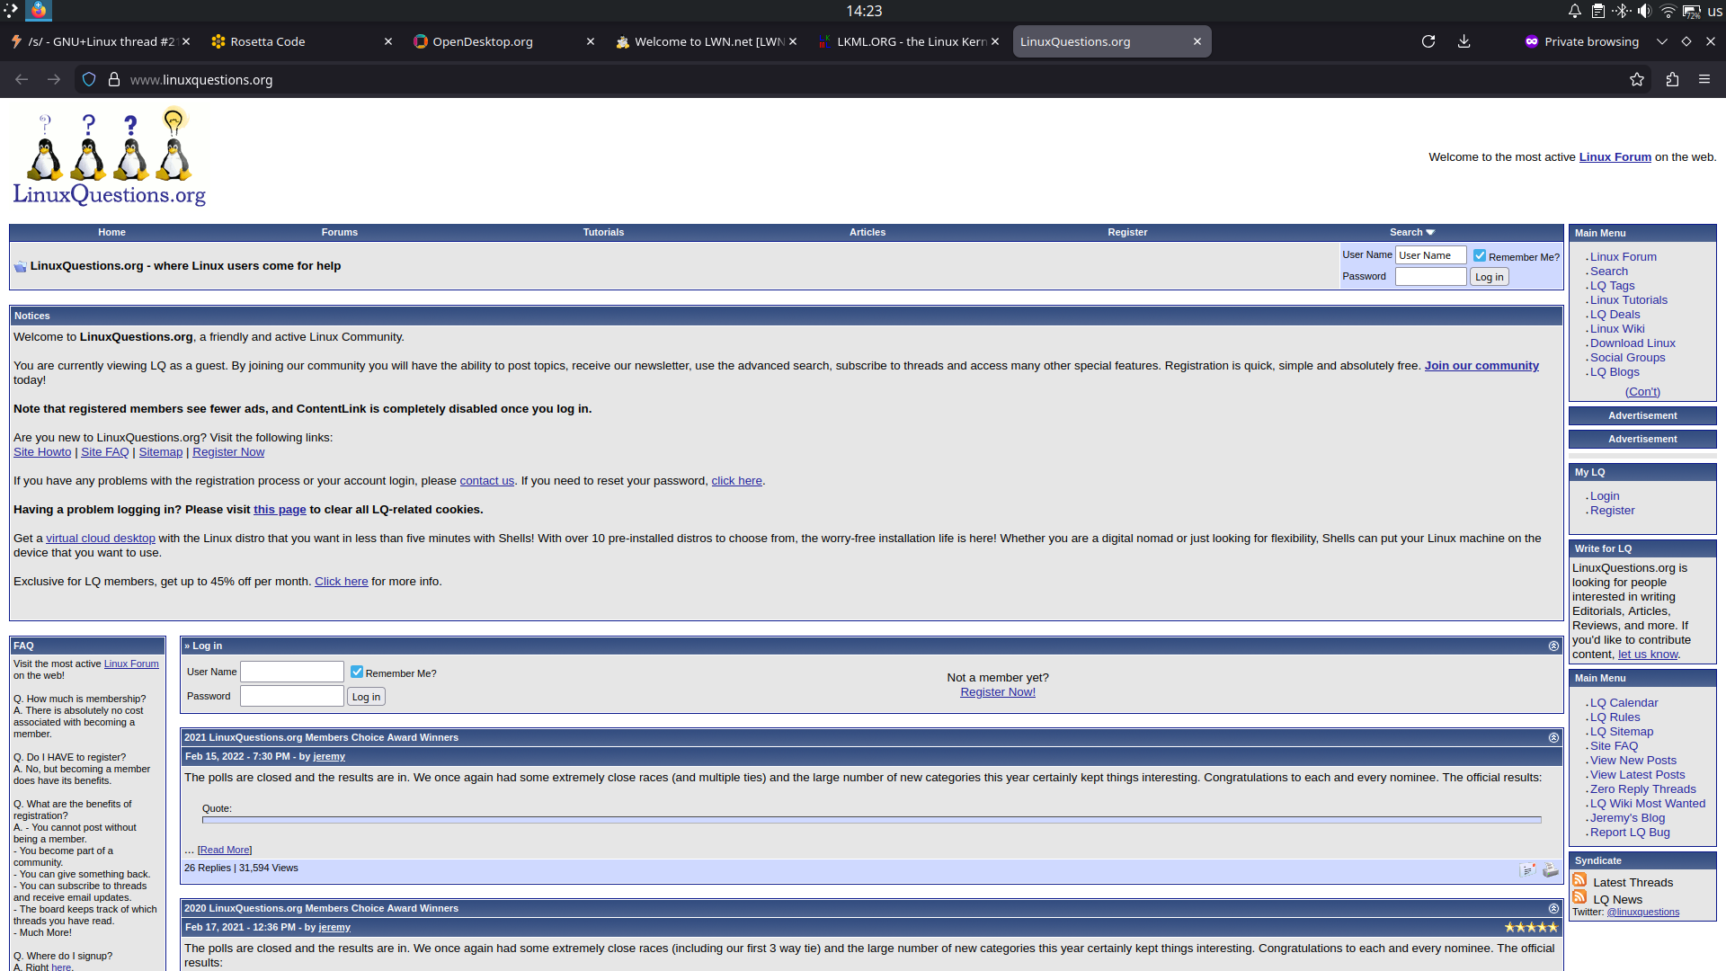This screenshot has height=971, width=1726.
Task: Collapse the Log in panel
Action: pos(1553,646)
